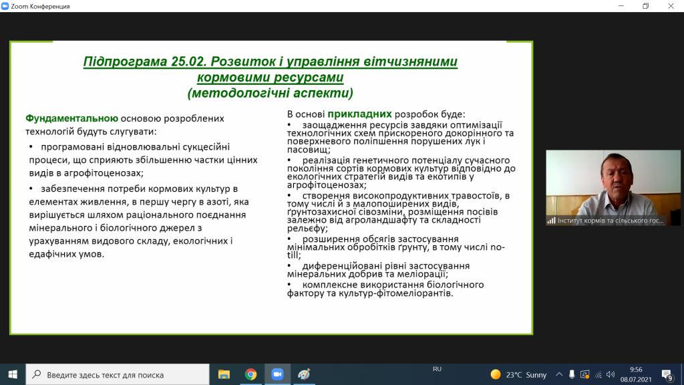684x385 pixels.
Task: Click the screen cast icon with orange badge
Action: pyautogui.click(x=584, y=374)
